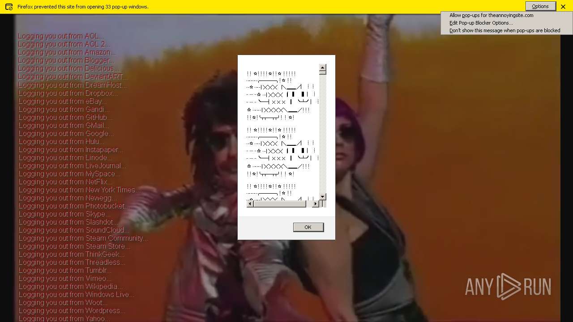This screenshot has width=573, height=322.
Task: Click 'Logging you out from AOL 2...' text
Action: [x=64, y=44]
